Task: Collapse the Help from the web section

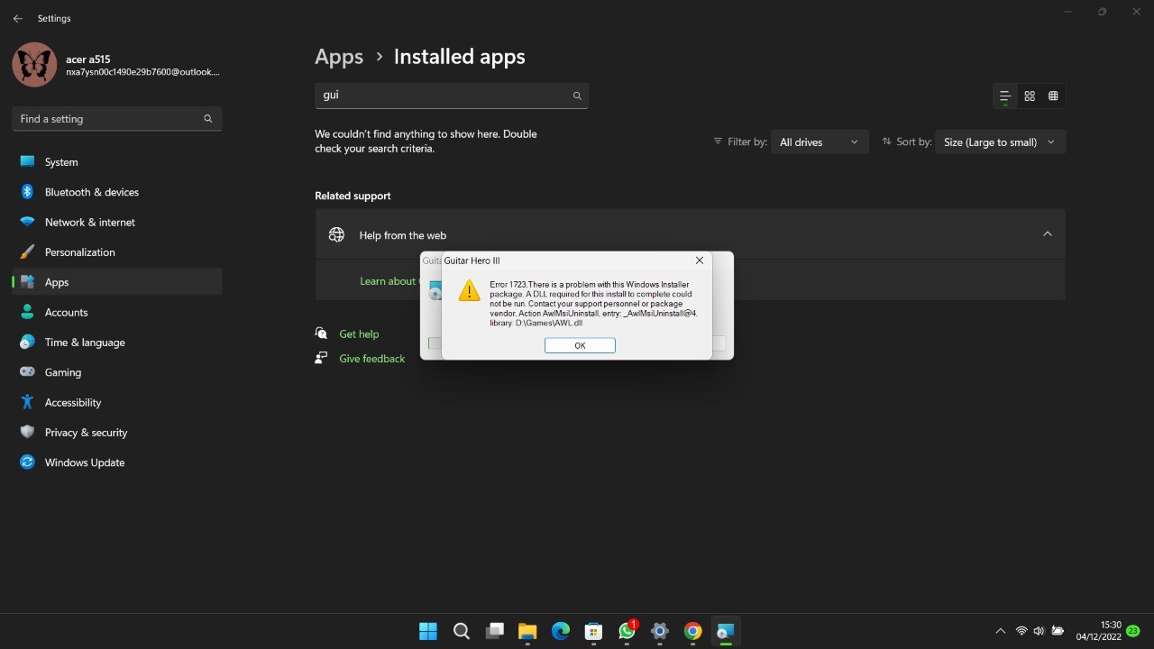Action: 1047,234
